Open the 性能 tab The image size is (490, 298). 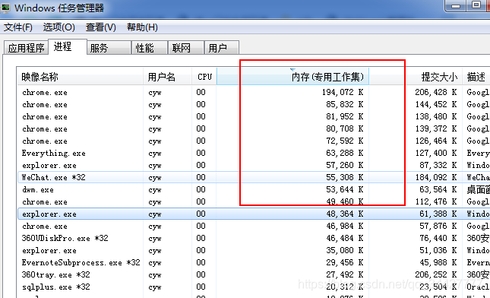click(x=150, y=48)
